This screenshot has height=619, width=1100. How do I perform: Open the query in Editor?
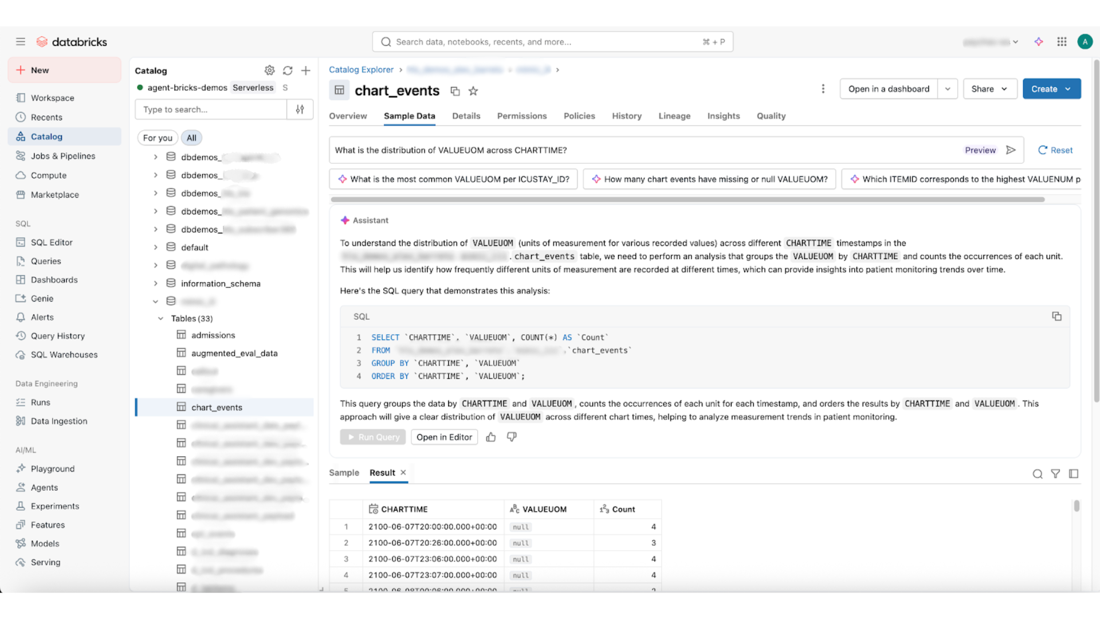click(x=444, y=437)
